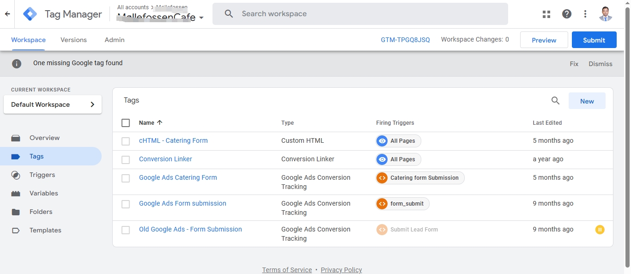Open the three-dot more options menu
The width and height of the screenshot is (631, 274).
(585, 14)
